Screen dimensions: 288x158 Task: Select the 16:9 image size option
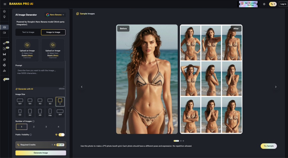(x=20, y=101)
